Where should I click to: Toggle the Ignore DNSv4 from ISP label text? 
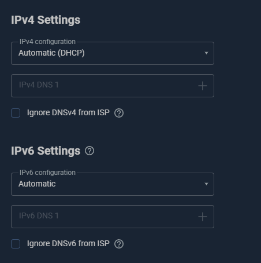click(x=68, y=112)
